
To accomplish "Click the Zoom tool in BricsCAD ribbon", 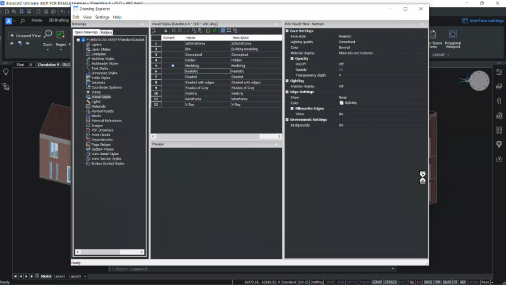I will click(48, 34).
